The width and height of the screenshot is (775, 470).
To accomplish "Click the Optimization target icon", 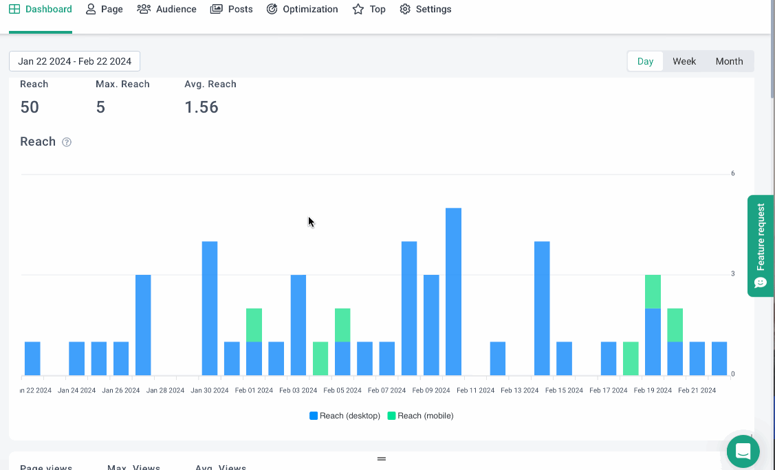I will [272, 10].
